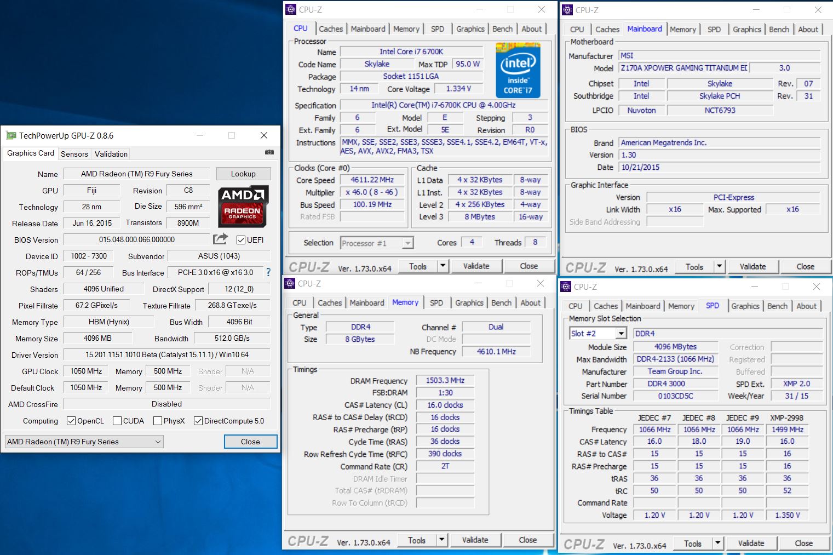Open the Slot #2 memory slot dropdown
The width and height of the screenshot is (833, 555).
tap(598, 333)
